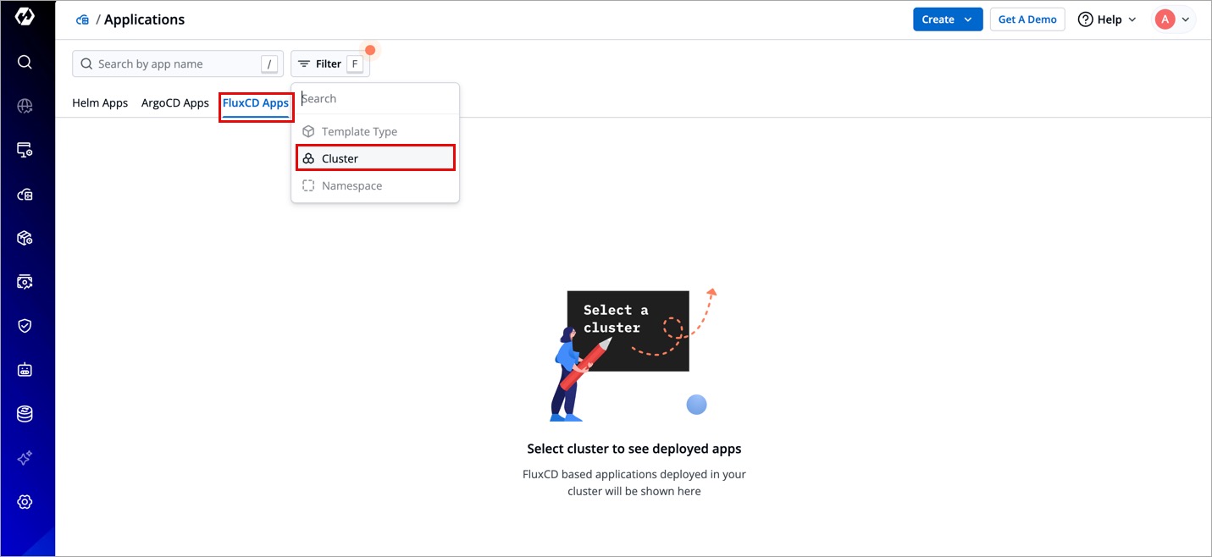
Task: Expand the user profile avatar menu
Action: click(x=1173, y=19)
